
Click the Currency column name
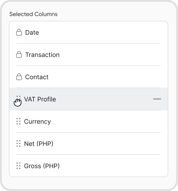[37, 122]
